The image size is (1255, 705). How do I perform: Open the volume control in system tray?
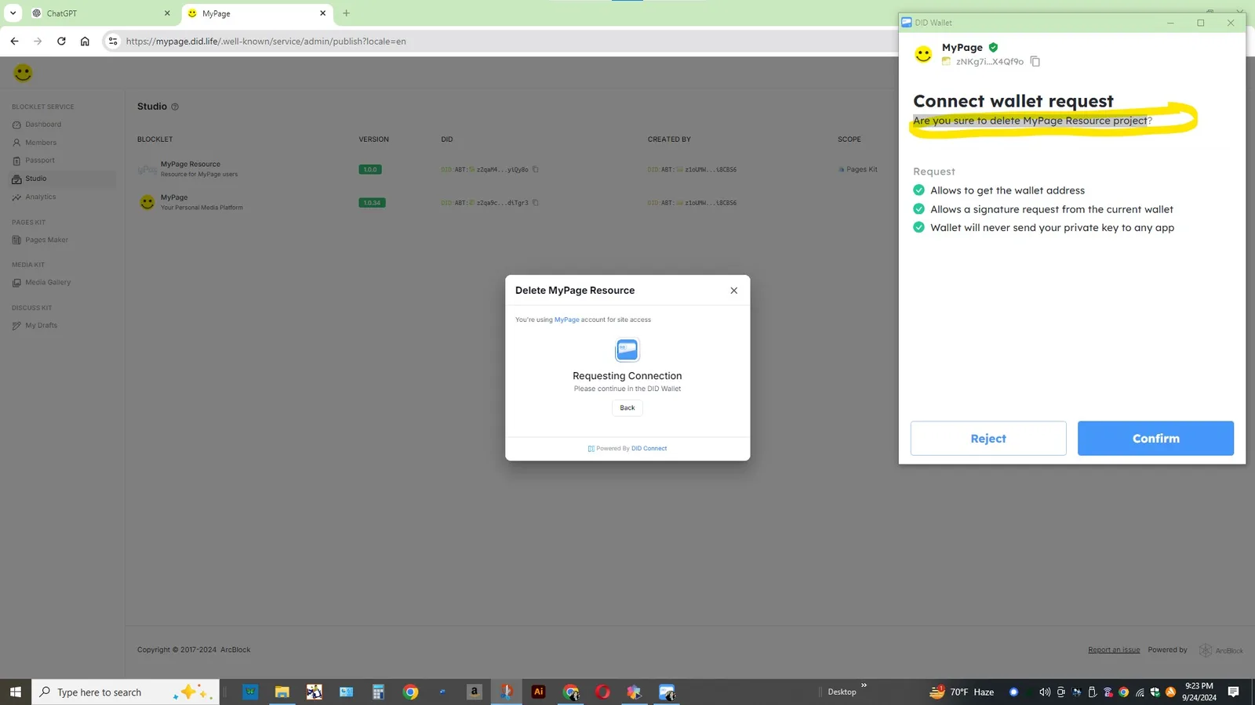(1045, 692)
